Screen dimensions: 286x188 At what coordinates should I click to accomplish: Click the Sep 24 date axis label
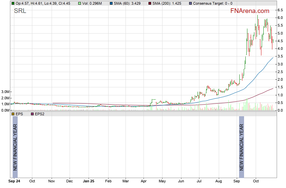pos(14,182)
